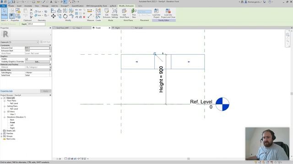Open the Annotate ribbon tab
293x164 pixels.
(28, 6)
